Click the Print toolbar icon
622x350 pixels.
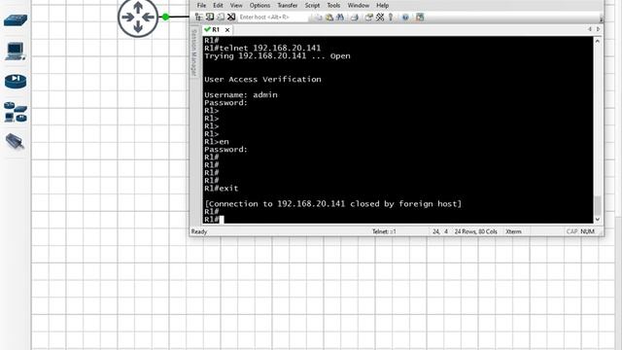pos(355,17)
